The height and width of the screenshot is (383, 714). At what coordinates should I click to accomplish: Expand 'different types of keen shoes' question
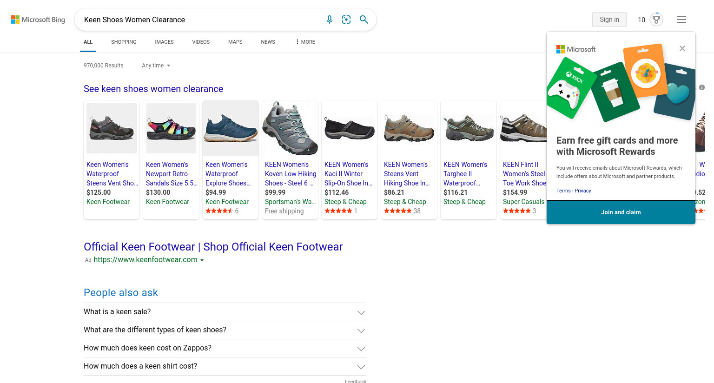click(225, 330)
